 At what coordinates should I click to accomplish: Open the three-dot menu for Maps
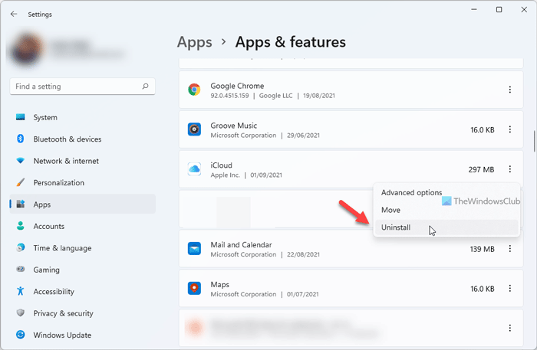click(509, 288)
